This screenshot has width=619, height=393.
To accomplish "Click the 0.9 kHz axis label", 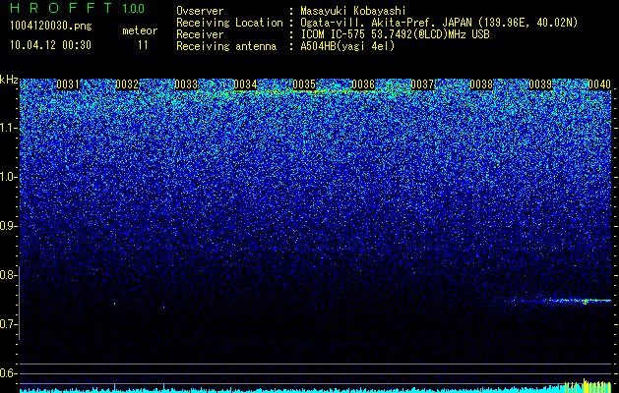I will click(8, 226).
